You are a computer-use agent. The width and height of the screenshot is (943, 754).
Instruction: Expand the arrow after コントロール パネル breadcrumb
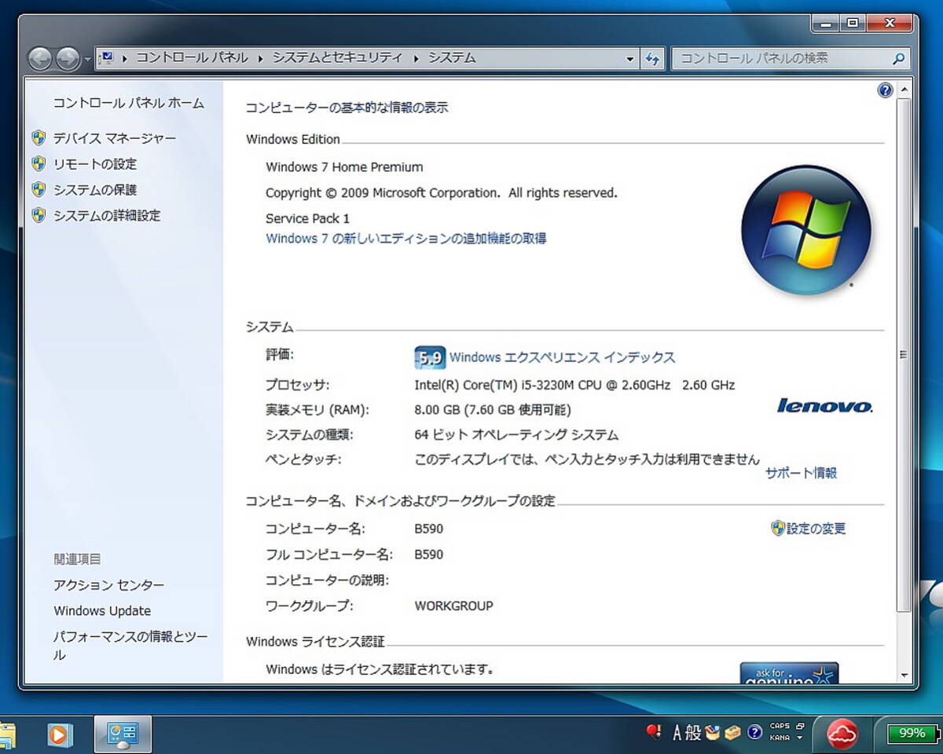click(260, 59)
